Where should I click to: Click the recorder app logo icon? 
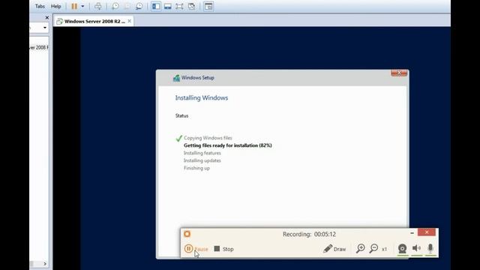tap(187, 234)
